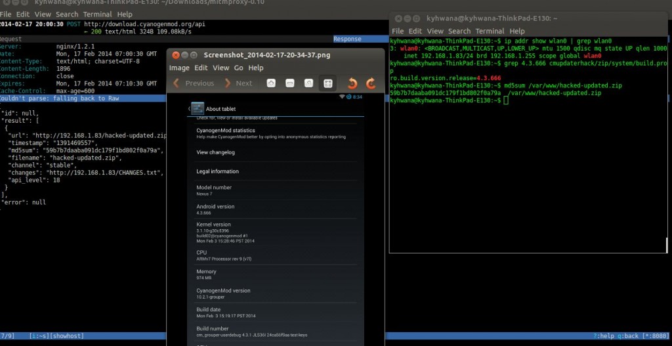The width and height of the screenshot is (672, 346).
Task: Close the right terminal window
Action: (x=398, y=18)
